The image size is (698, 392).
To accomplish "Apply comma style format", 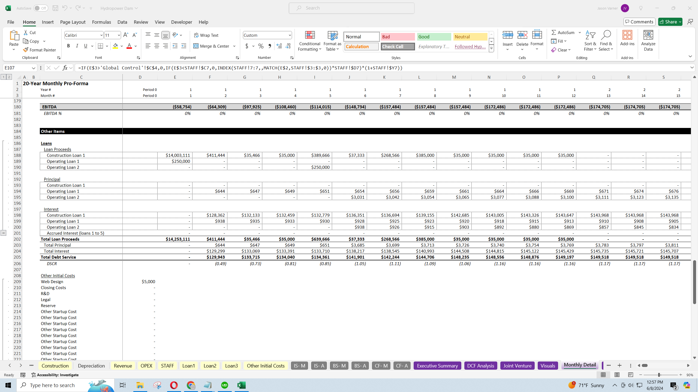I will click(x=270, y=46).
